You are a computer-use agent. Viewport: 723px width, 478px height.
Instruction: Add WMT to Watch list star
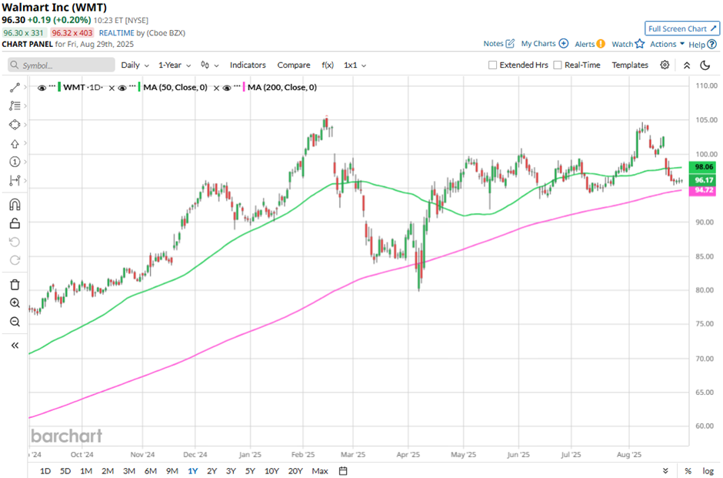[x=628, y=44]
